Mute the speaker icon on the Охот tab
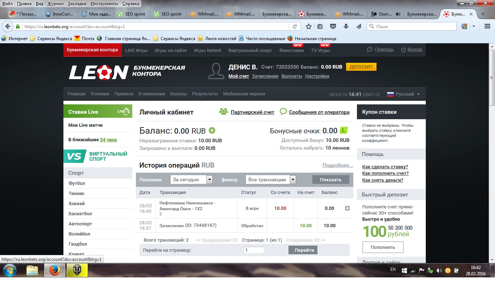The width and height of the screenshot is (495, 281). [x=398, y=14]
